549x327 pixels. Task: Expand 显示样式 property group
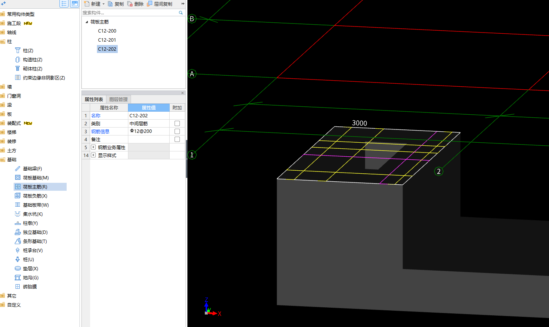click(94, 155)
